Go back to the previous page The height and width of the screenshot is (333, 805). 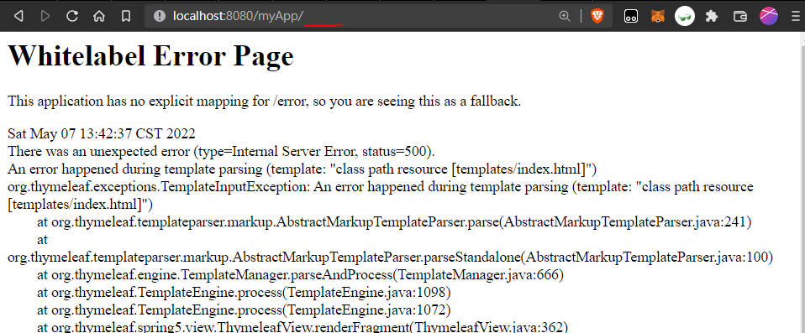[18, 17]
